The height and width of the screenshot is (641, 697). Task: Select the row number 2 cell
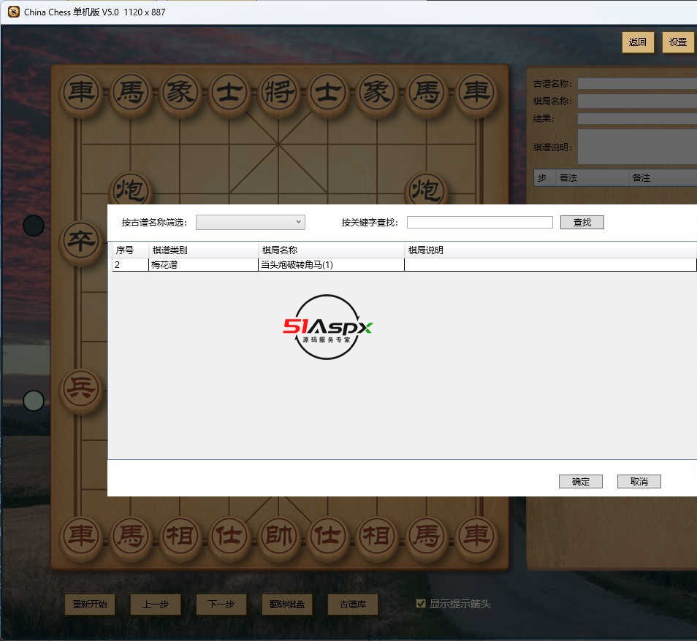point(130,265)
